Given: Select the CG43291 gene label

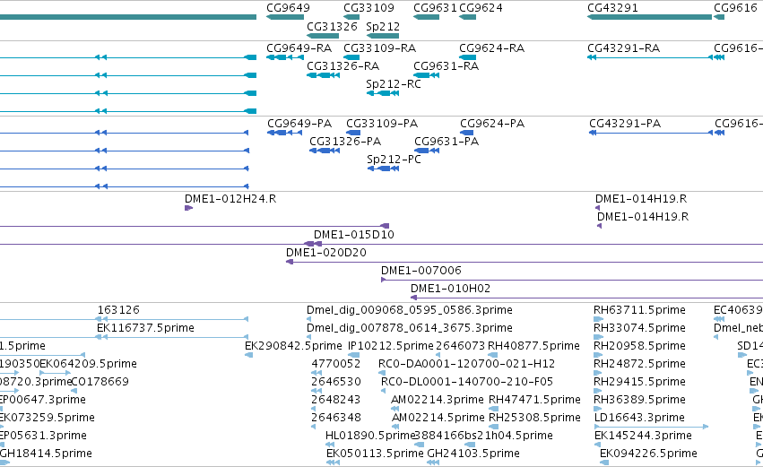Looking at the screenshot, I should click(x=612, y=8).
